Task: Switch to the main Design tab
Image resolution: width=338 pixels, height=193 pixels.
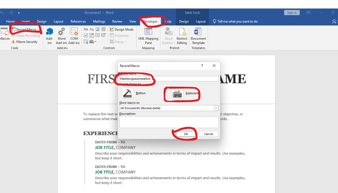Action: point(42,21)
